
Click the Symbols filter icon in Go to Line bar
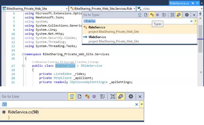coord(102,96)
